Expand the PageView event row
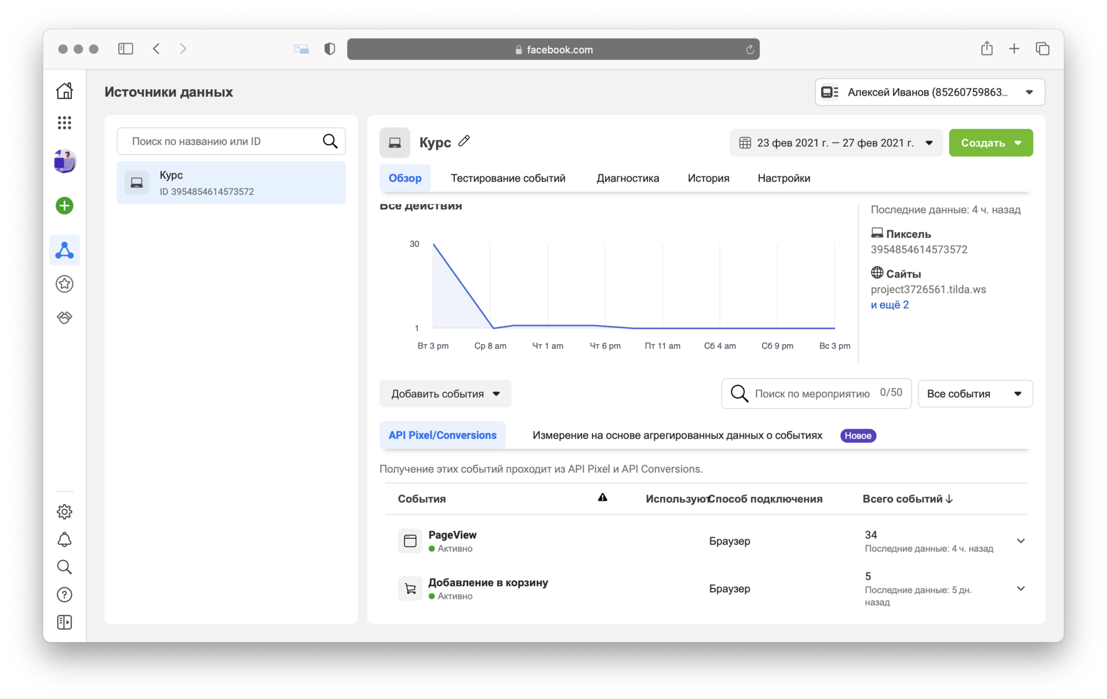Viewport: 1107px width, 699px height. (x=1022, y=541)
